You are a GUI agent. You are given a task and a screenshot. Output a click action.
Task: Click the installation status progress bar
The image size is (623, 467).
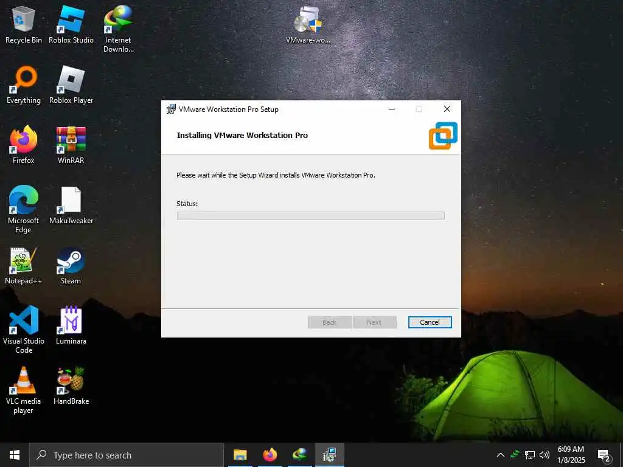311,216
